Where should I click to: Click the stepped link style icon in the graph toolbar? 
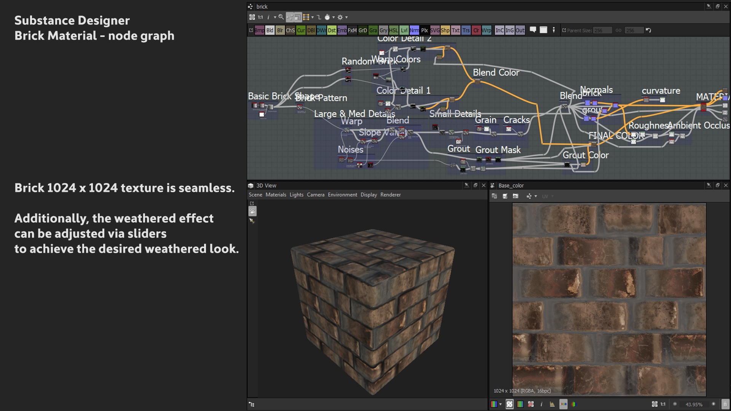point(319,17)
